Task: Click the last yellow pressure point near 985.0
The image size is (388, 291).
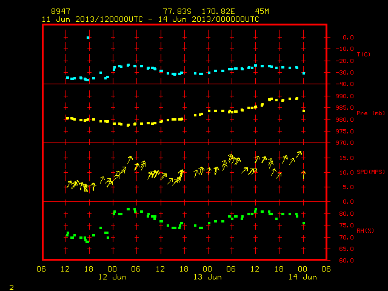Action: (304, 111)
